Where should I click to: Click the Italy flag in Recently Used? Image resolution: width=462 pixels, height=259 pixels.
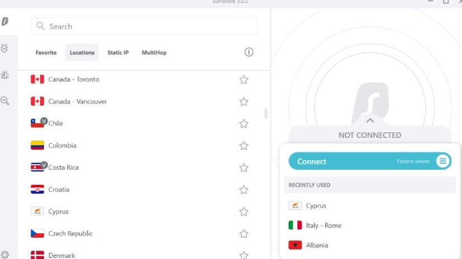[295, 225]
